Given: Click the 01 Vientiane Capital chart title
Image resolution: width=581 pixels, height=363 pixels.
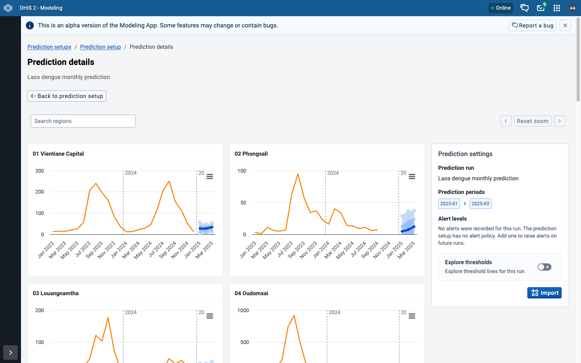Looking at the screenshot, I should 58,154.
